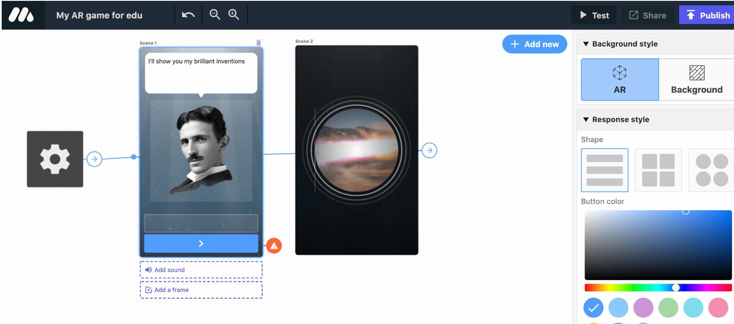Collapse the Background style section
This screenshot has width=734, height=324.
586,44
